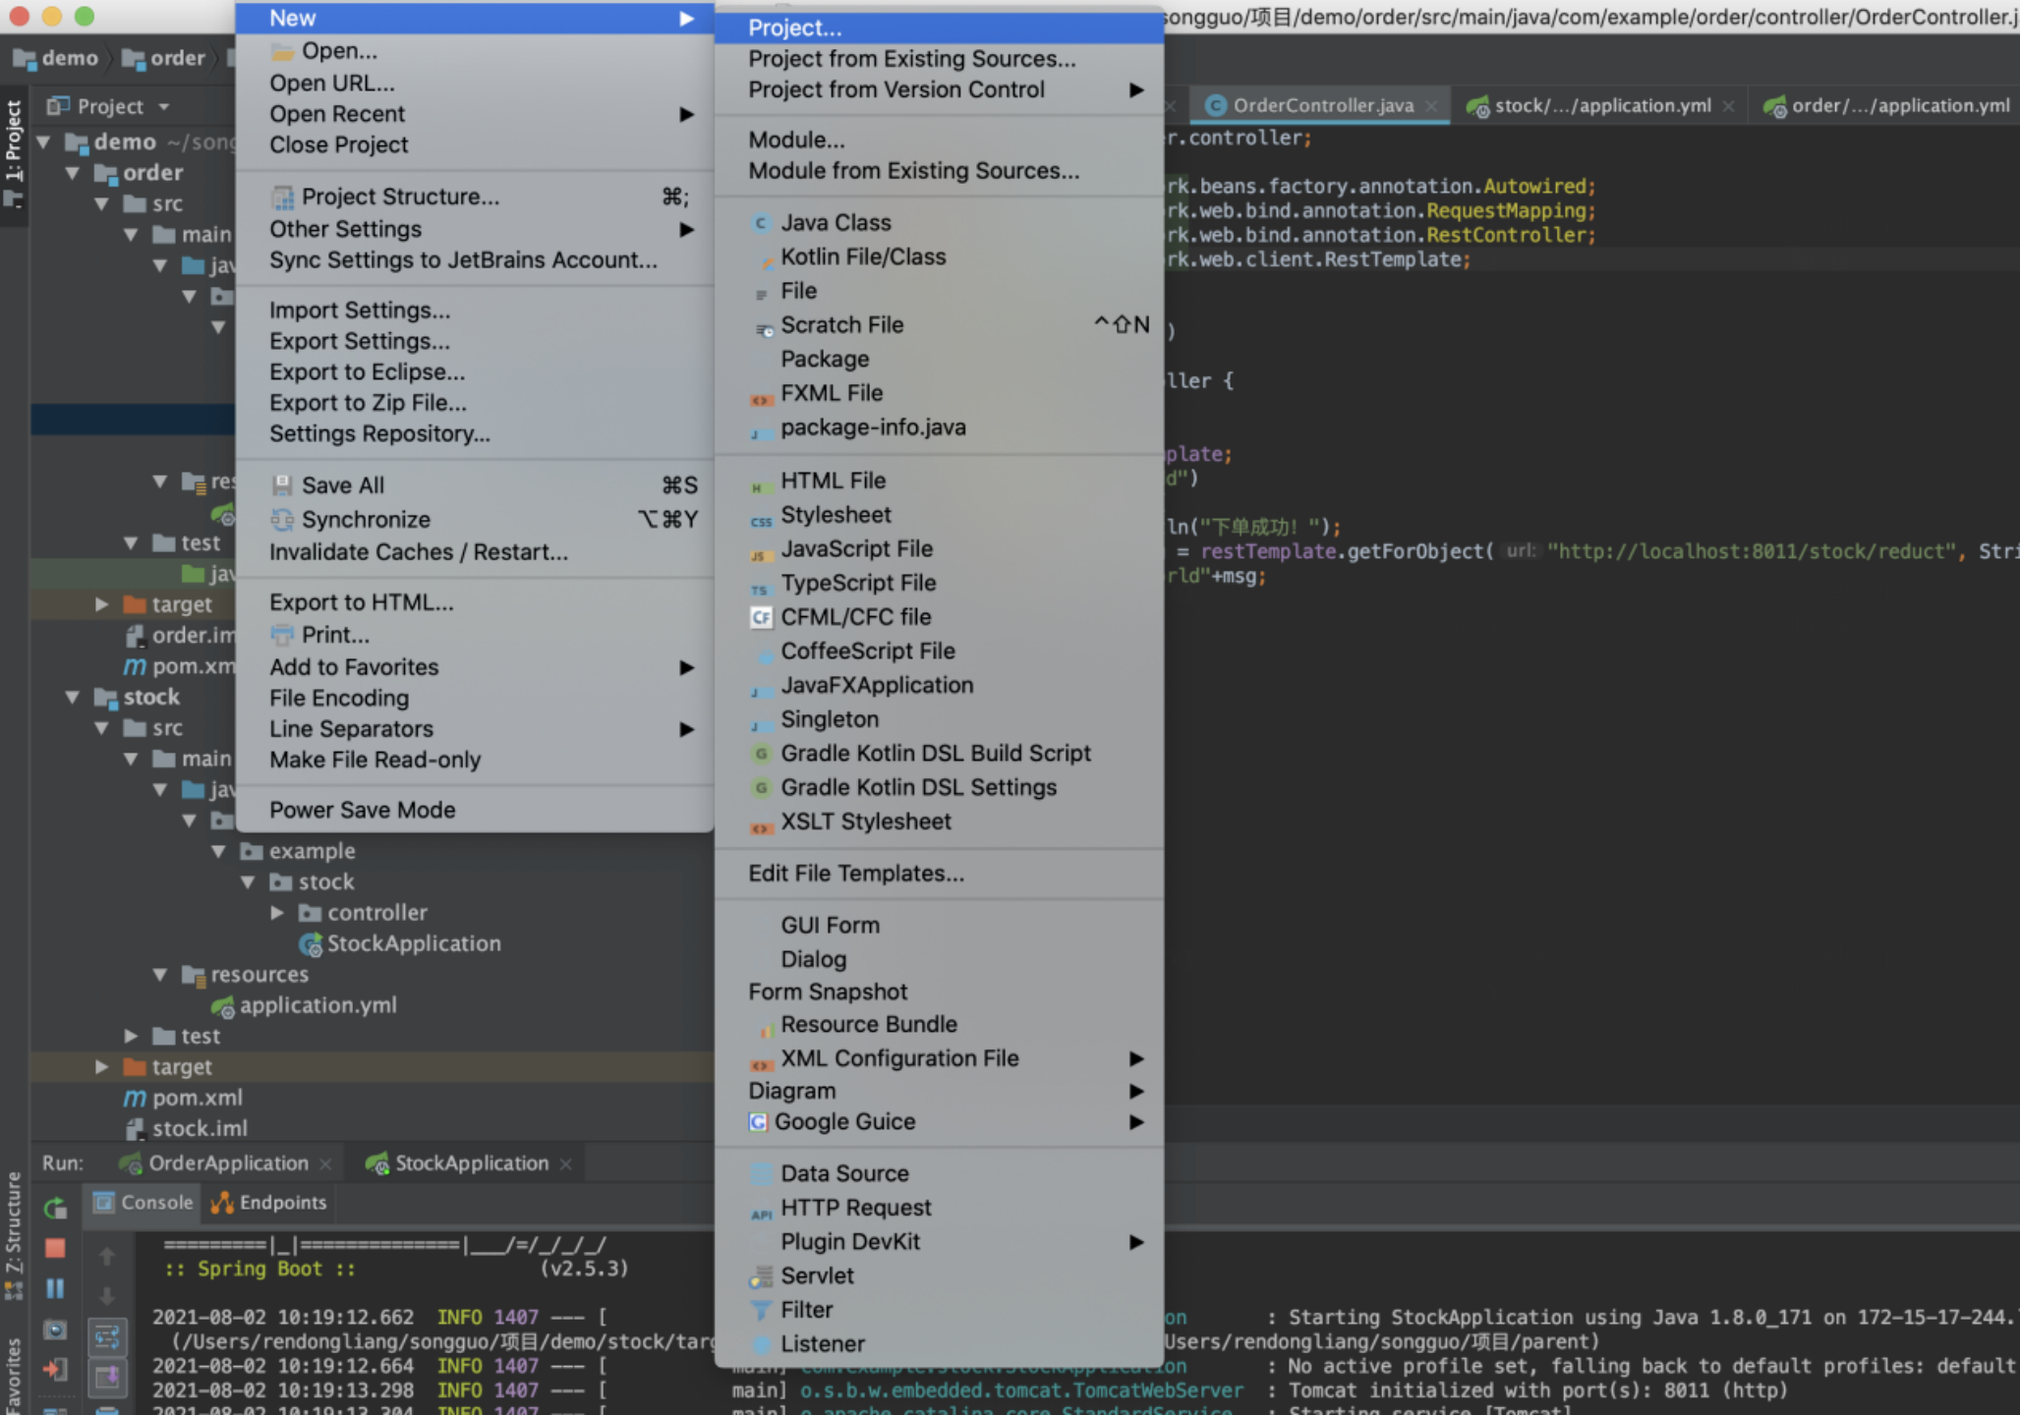Click the Google Guice icon
Screen dimensions: 2020x1415
point(757,1122)
